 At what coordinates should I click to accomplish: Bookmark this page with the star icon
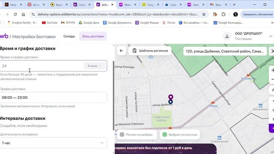204,15
